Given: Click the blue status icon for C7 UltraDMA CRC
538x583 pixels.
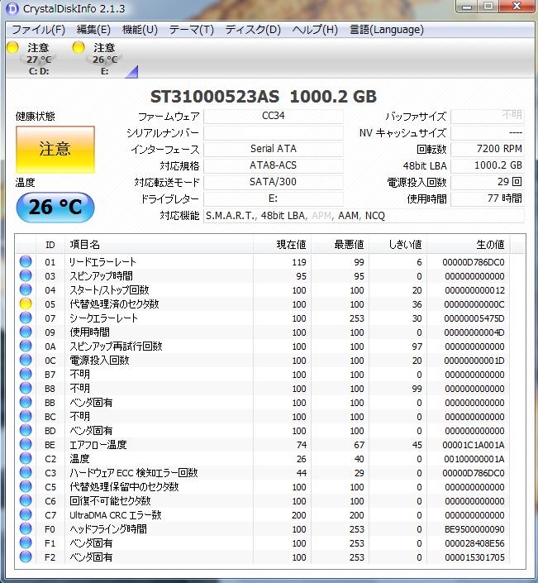Looking at the screenshot, I should pyautogui.click(x=26, y=514).
